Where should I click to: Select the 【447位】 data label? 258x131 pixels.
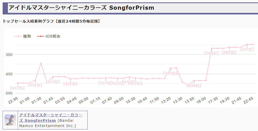click(18, 88)
